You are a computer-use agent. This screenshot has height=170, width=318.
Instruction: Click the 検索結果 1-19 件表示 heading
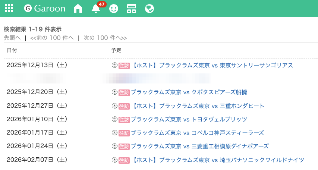click(33, 29)
